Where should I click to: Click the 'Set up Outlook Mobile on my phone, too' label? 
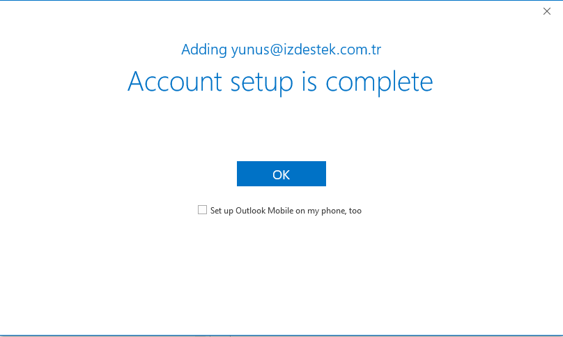click(x=286, y=211)
